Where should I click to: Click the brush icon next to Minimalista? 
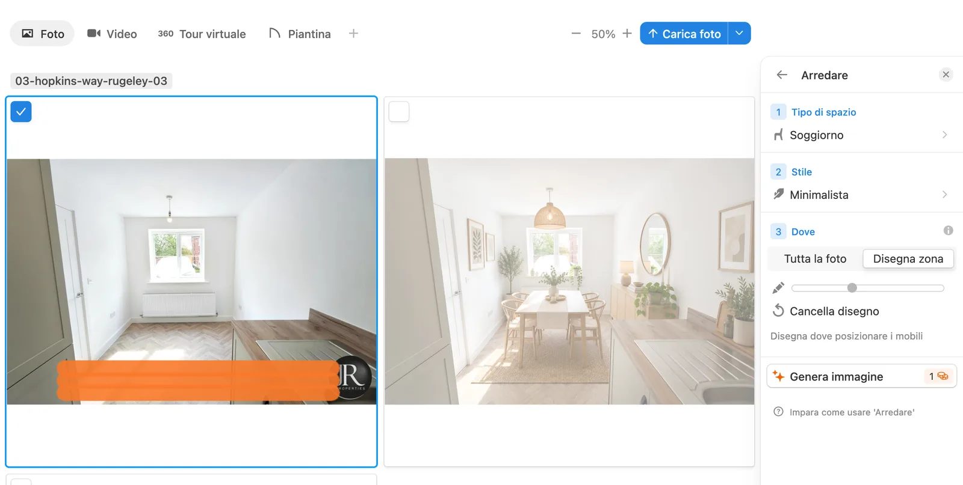[x=778, y=194]
